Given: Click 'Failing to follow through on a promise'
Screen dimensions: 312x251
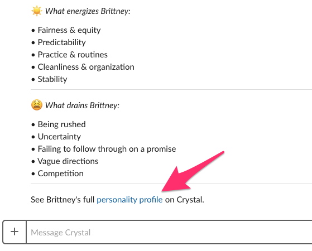Looking at the screenshot, I should (x=107, y=149).
